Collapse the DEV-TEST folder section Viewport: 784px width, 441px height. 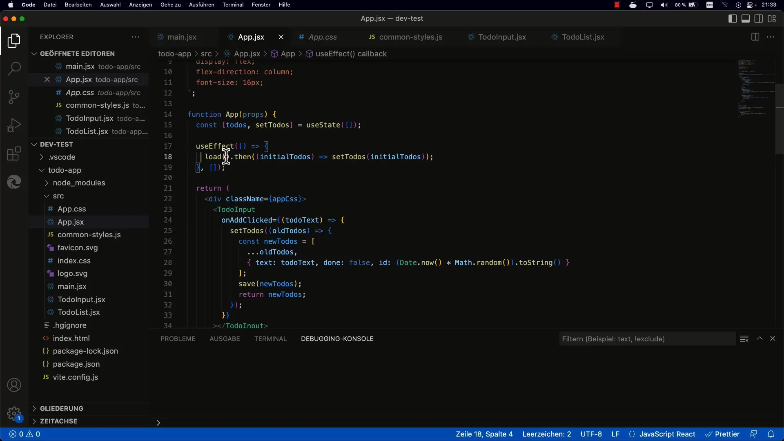click(56, 144)
